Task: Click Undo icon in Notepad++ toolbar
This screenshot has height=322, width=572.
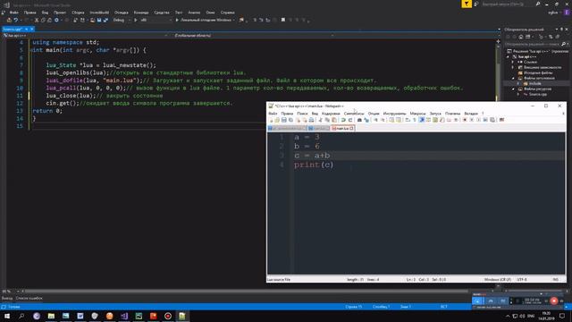Action: point(343,120)
